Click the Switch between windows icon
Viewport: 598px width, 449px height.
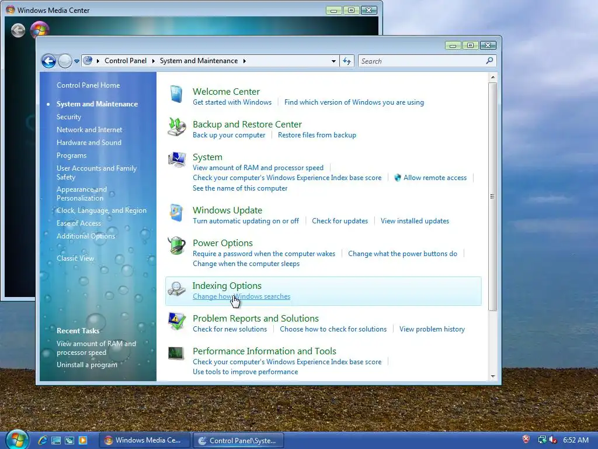(x=69, y=440)
